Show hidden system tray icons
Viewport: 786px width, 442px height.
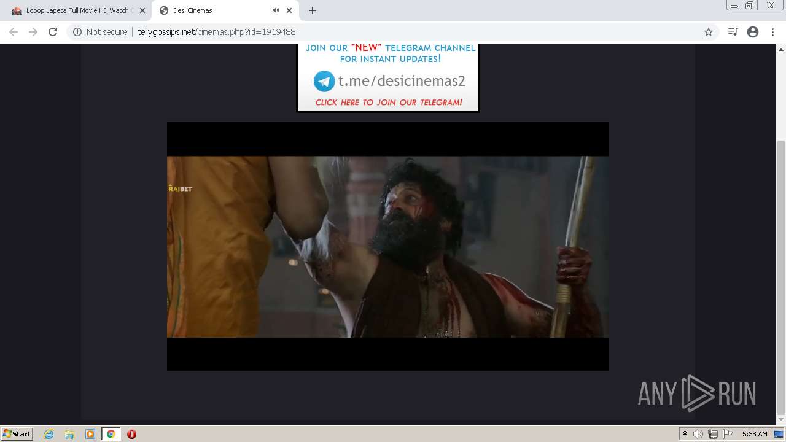[x=685, y=434]
